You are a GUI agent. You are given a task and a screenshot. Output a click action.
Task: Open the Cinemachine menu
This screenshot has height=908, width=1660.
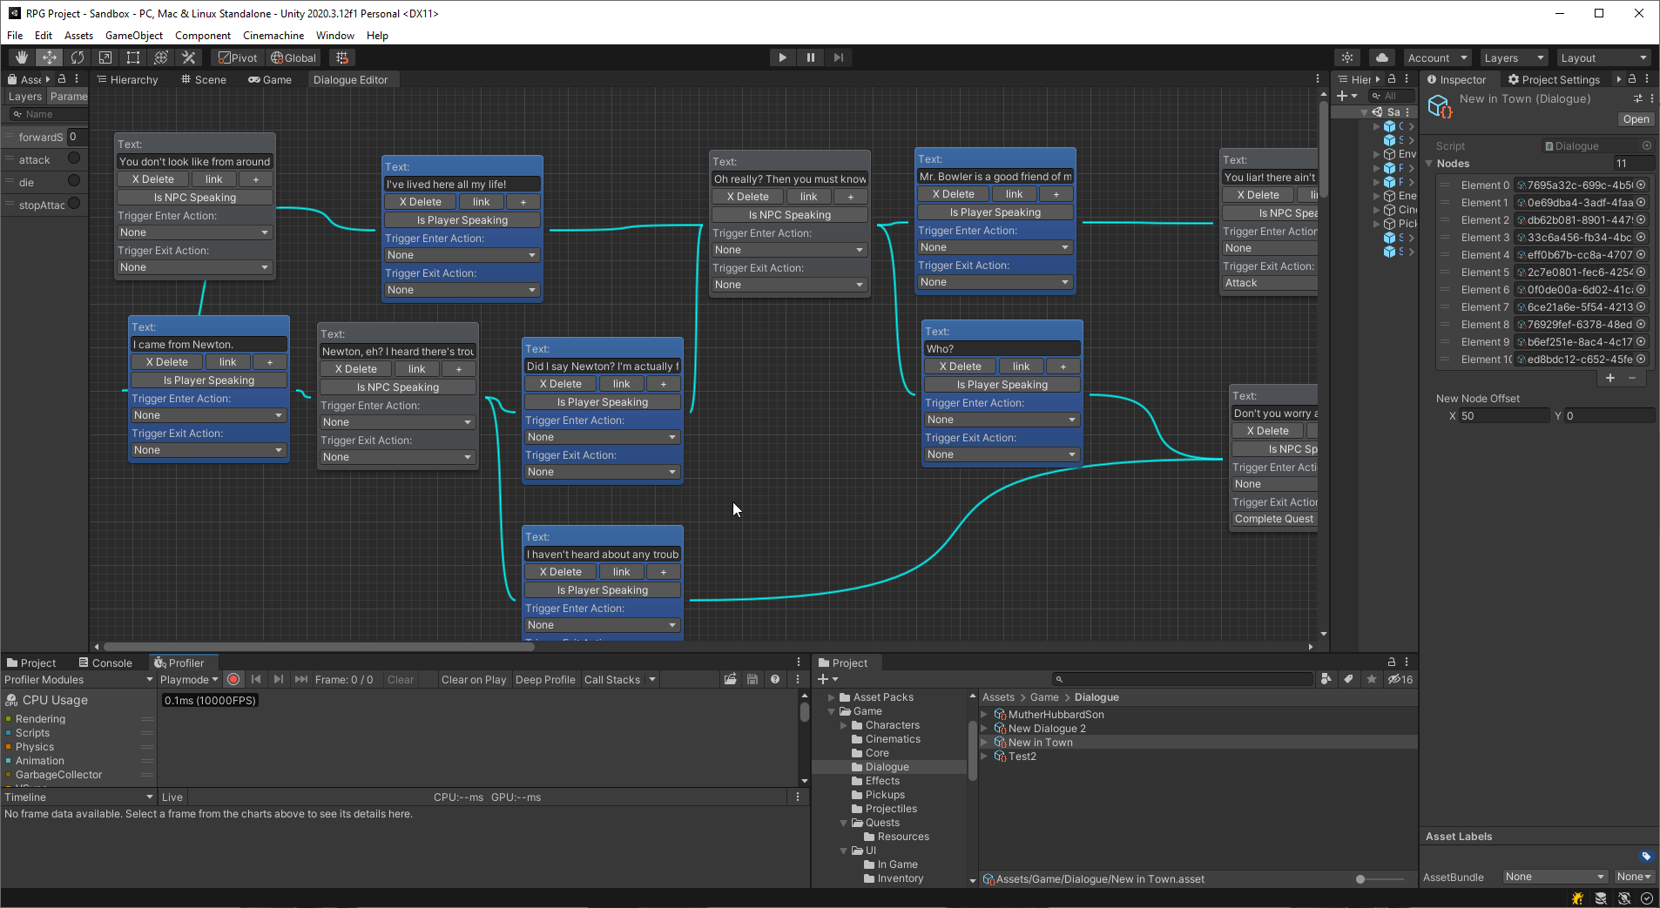pos(273,36)
